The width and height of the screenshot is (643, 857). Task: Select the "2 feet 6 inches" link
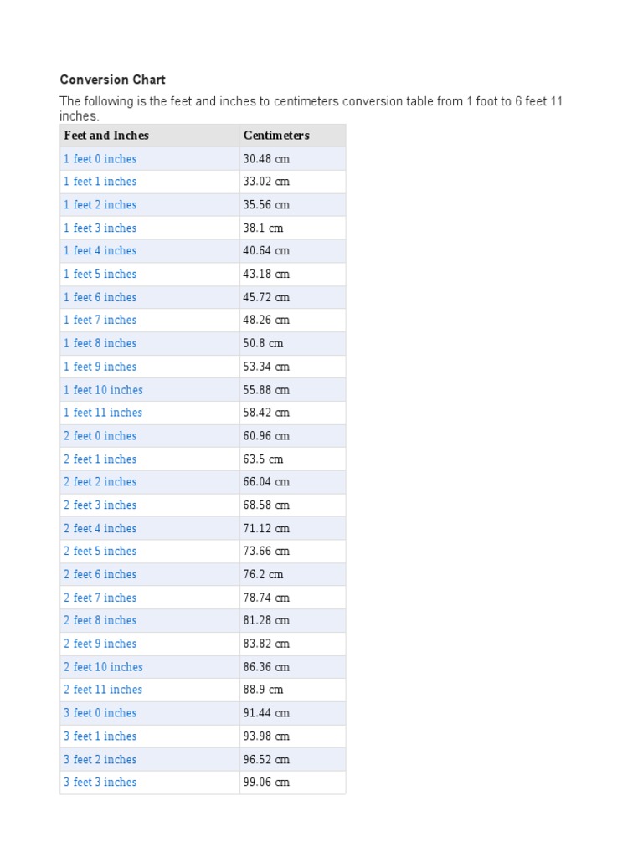[x=100, y=575]
